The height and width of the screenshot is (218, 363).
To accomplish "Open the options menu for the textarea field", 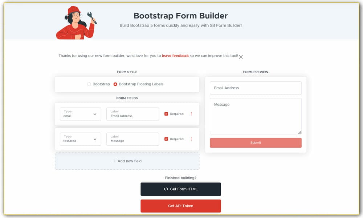I will click(191, 139).
